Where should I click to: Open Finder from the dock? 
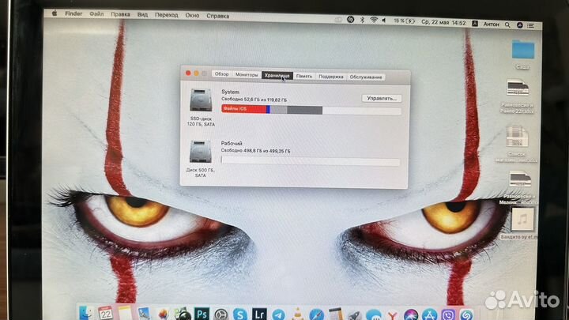pyautogui.click(x=86, y=314)
